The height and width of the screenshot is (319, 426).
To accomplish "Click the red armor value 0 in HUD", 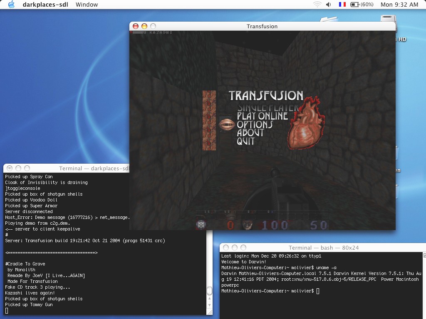I will (230, 225).
